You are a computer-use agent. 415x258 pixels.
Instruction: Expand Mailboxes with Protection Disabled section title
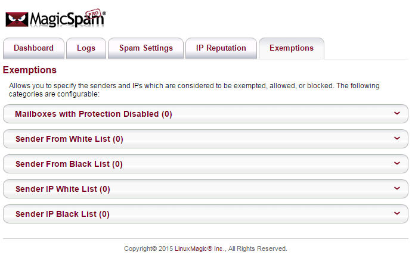pos(94,114)
